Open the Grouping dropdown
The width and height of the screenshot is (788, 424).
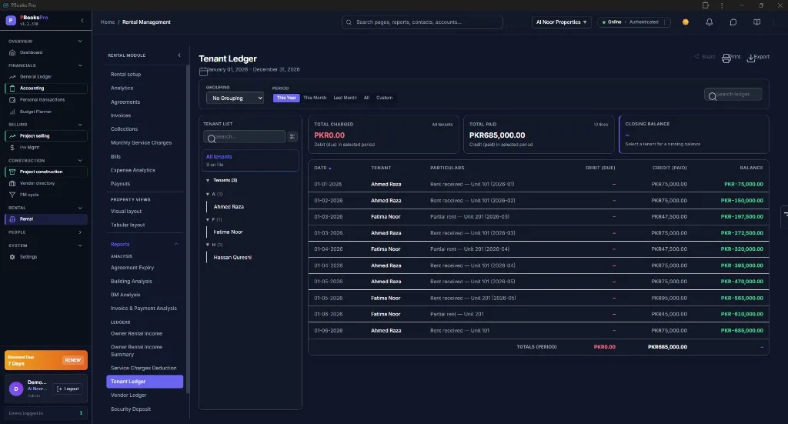[235, 98]
